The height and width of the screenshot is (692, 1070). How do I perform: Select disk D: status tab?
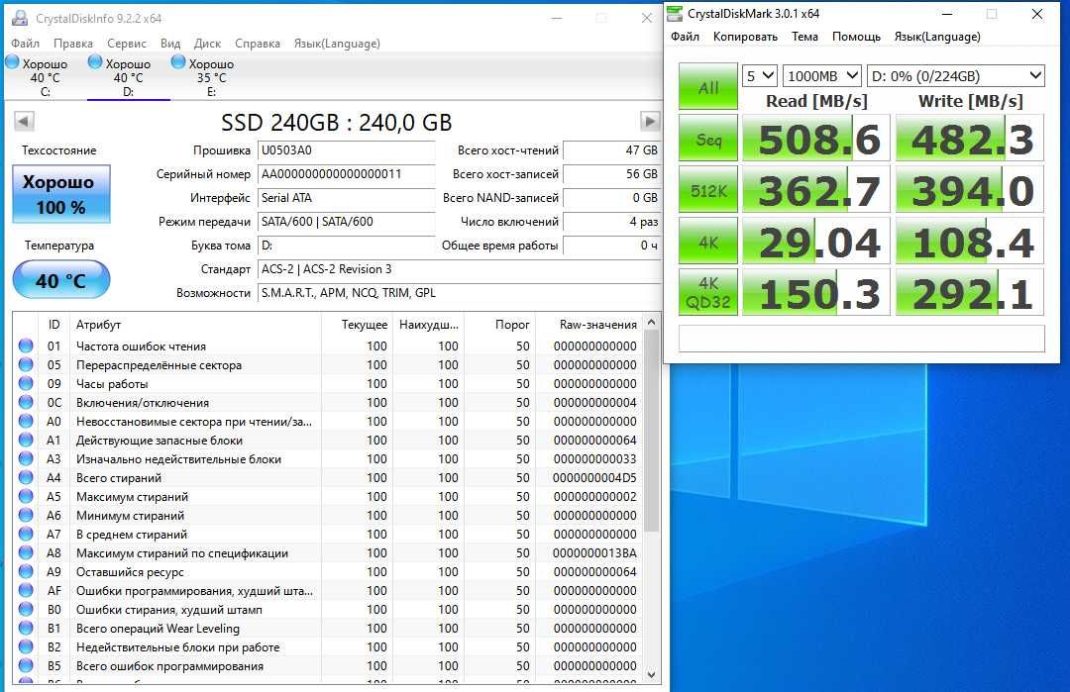(x=128, y=76)
